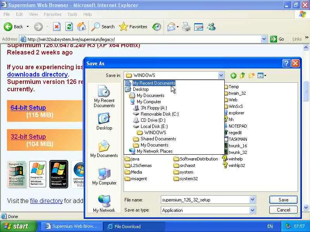Select the java folder
This screenshot has width=310, height=232.
point(132,159)
